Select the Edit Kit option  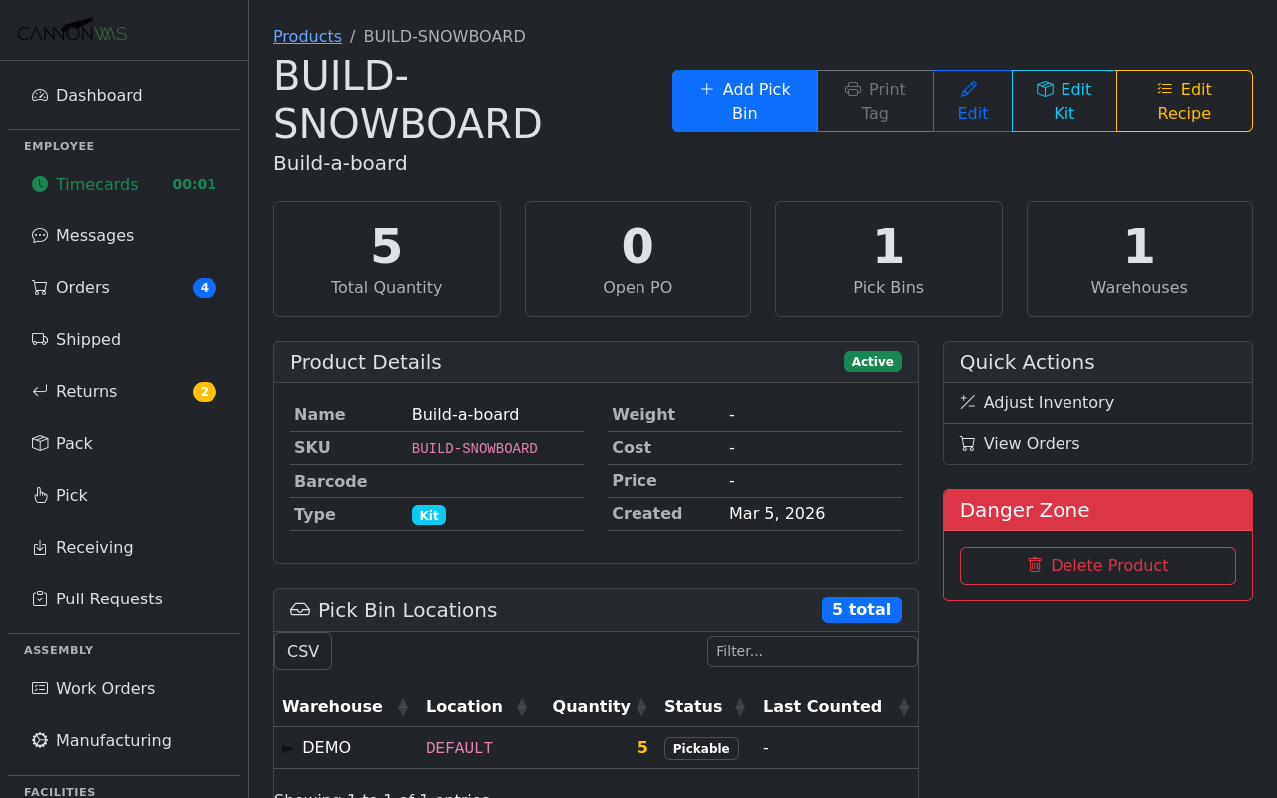point(1064,101)
